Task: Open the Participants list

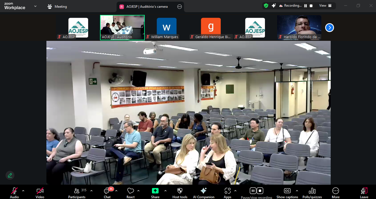Action: [77, 192]
